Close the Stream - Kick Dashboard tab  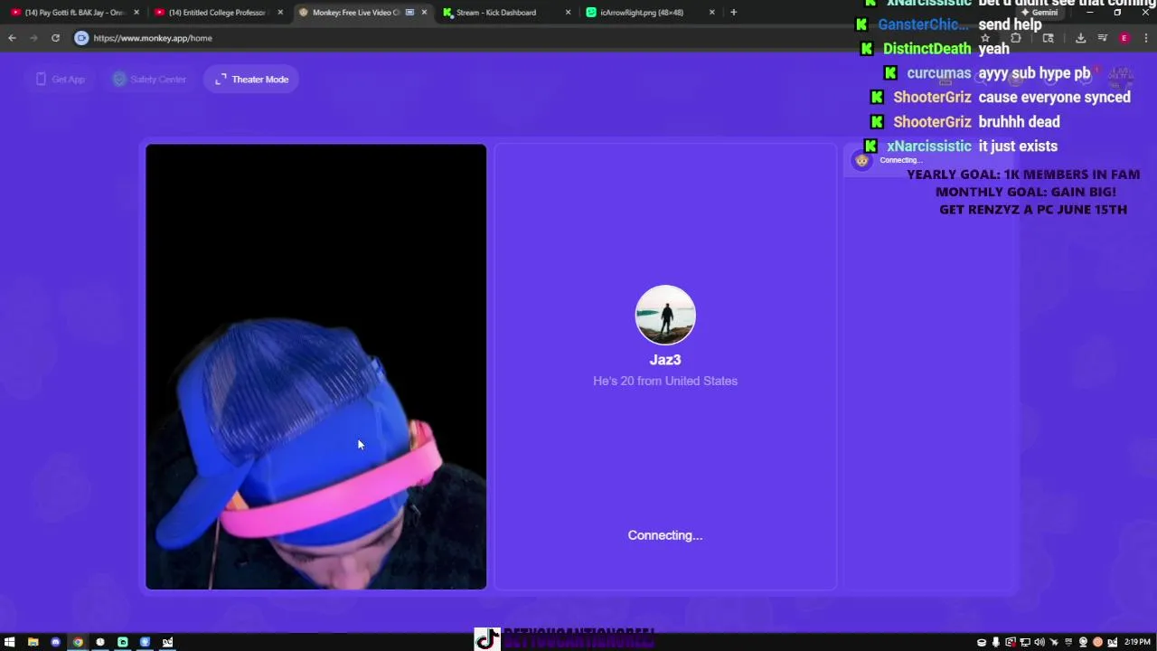[x=568, y=13]
